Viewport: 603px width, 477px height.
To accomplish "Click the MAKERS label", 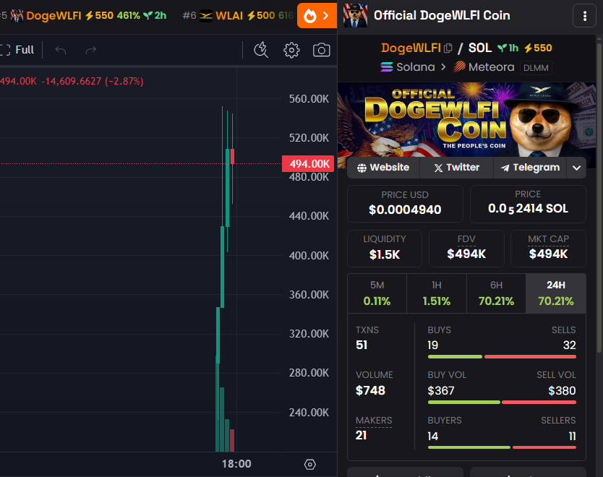I will [x=374, y=421].
